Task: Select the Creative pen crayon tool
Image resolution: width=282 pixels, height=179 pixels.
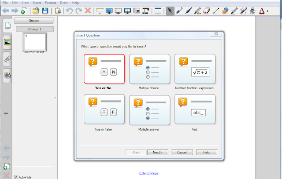Action: click(x=197, y=11)
